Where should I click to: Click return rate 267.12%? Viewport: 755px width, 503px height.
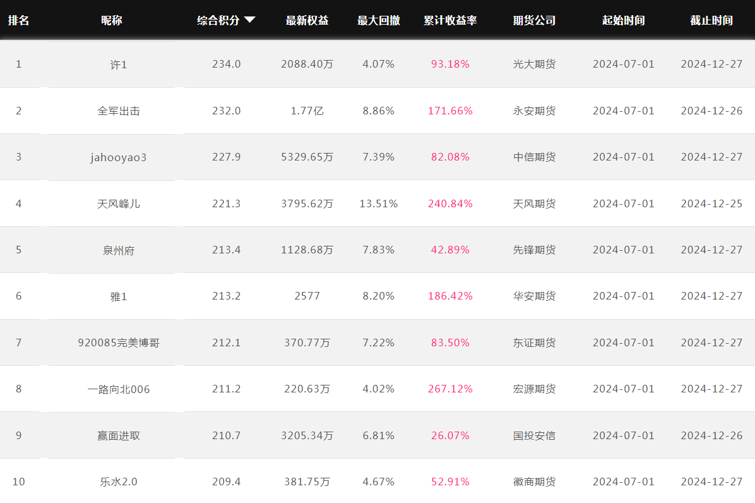click(x=450, y=389)
